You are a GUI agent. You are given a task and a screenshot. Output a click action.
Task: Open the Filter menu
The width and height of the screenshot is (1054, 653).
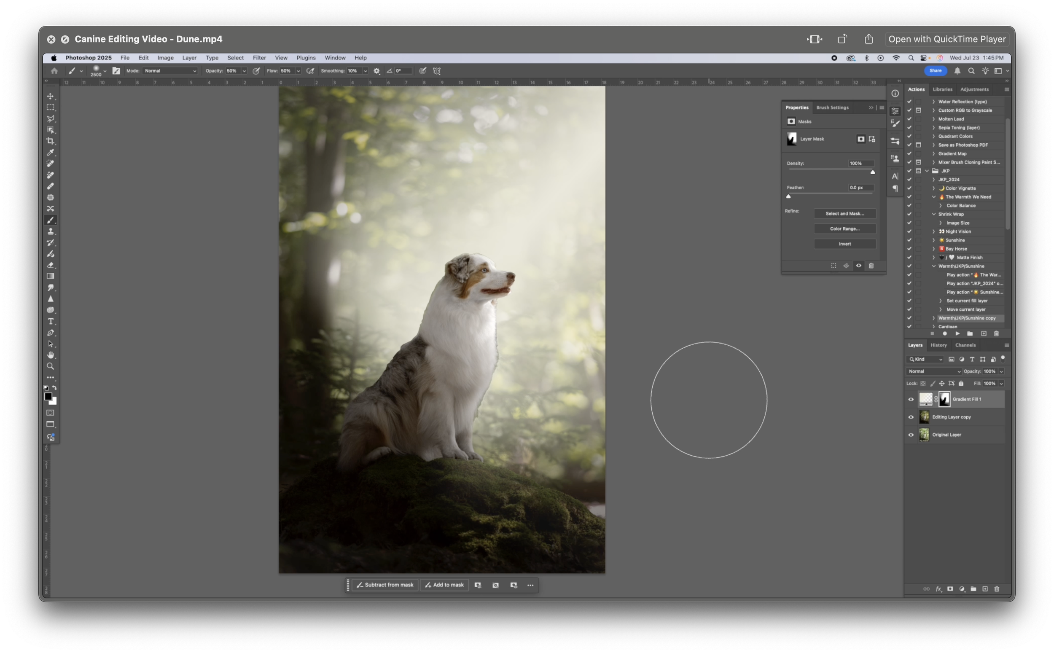(x=259, y=58)
